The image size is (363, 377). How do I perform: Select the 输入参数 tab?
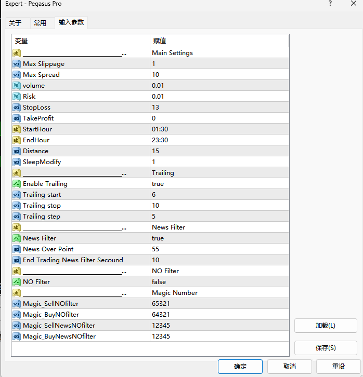(x=71, y=23)
